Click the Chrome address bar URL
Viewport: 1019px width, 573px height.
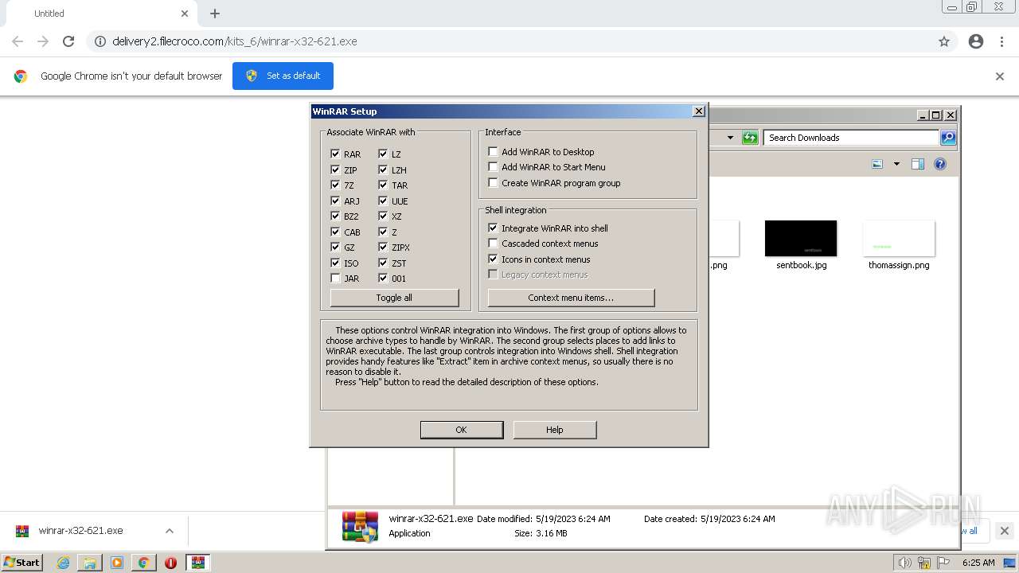click(234, 41)
